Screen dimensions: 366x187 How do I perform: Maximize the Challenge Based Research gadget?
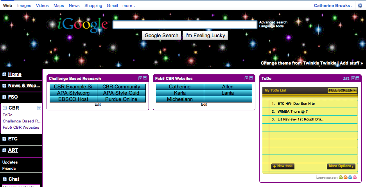coord(145,79)
